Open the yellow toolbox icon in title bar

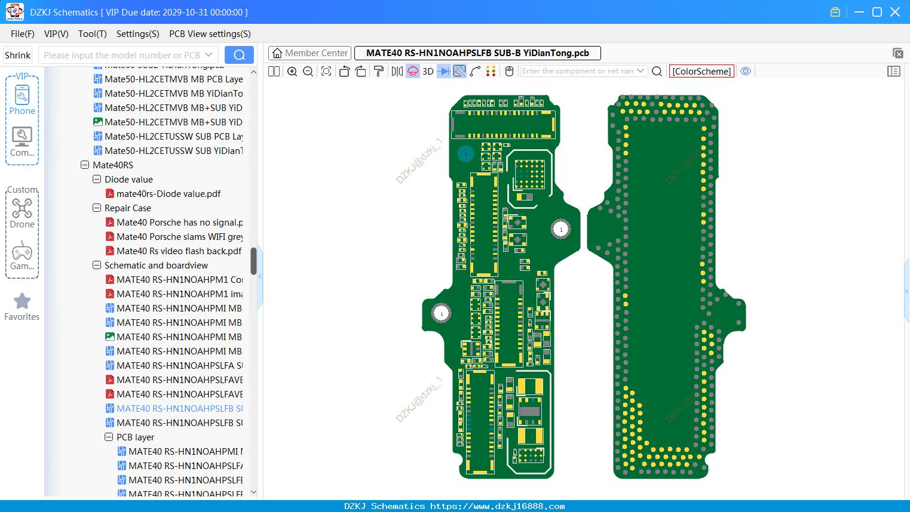click(835, 12)
